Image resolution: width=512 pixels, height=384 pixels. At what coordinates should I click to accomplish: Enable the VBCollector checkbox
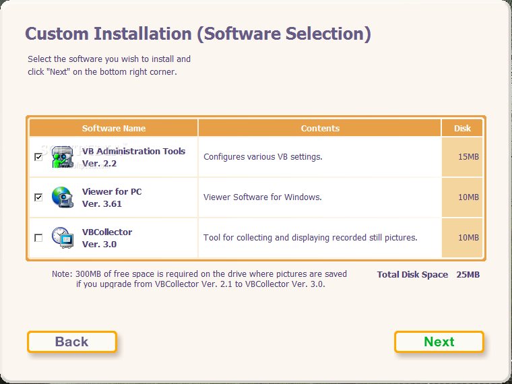(38, 238)
